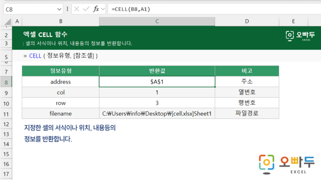Click the '엑셀 CELL 함수' title text

(45, 34)
